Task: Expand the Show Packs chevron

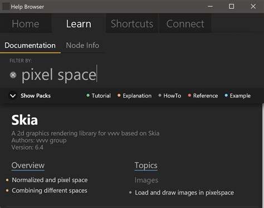Action: click(x=13, y=96)
